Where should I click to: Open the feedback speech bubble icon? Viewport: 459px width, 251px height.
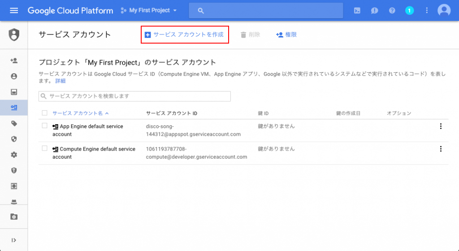[x=374, y=11]
